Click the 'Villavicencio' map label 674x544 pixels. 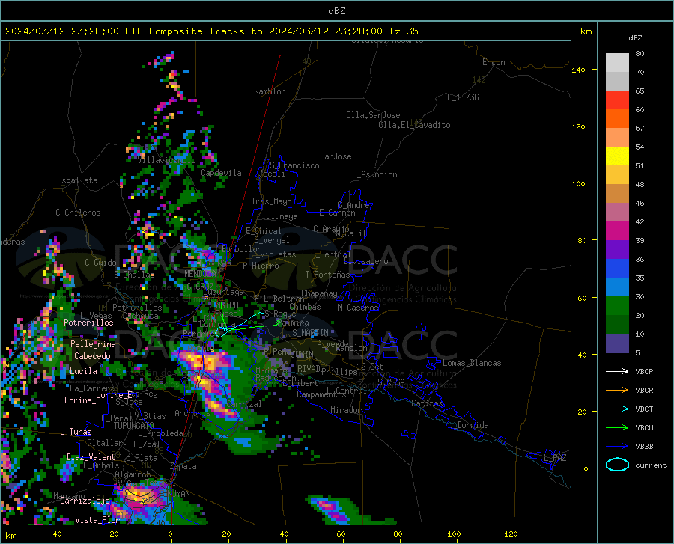[167, 160]
